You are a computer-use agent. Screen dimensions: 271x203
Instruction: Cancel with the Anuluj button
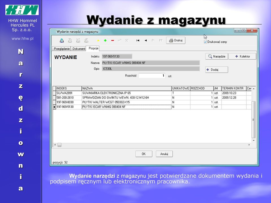tap(164, 154)
